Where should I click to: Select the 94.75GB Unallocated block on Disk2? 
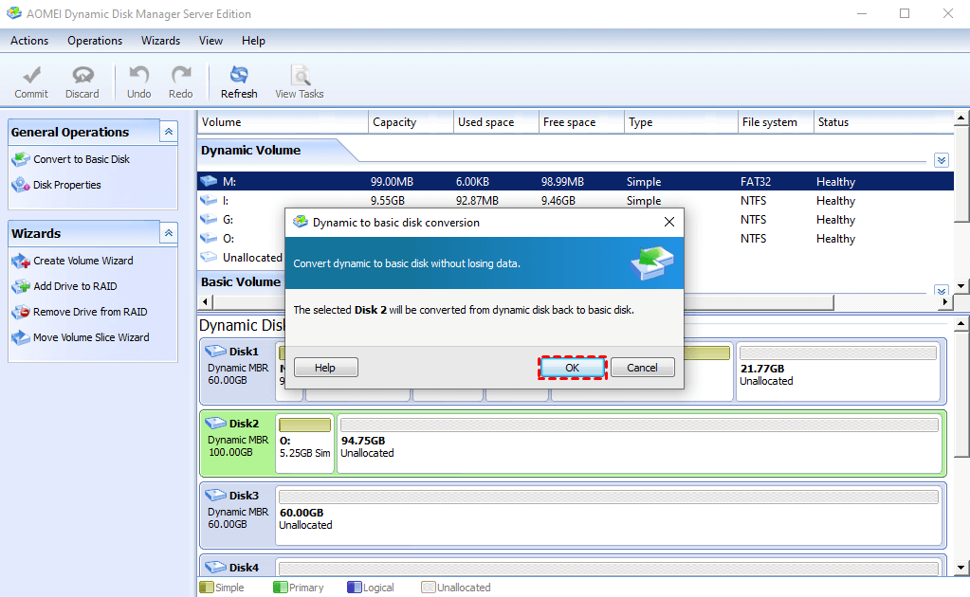click(640, 443)
